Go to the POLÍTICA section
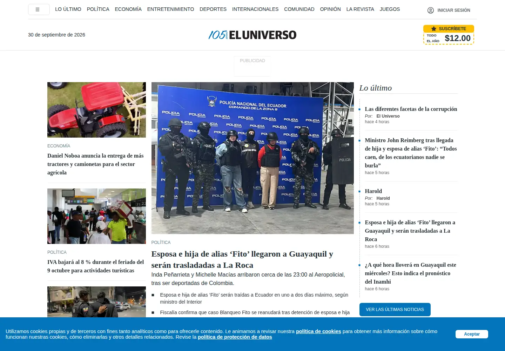505x351 pixels. 98,9
